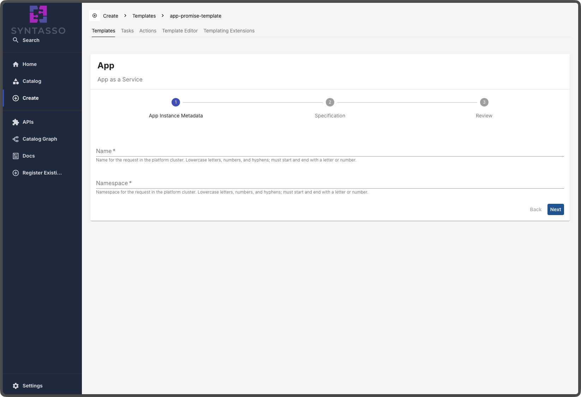
Task: Switch to the Actions tab
Action: (x=148, y=31)
